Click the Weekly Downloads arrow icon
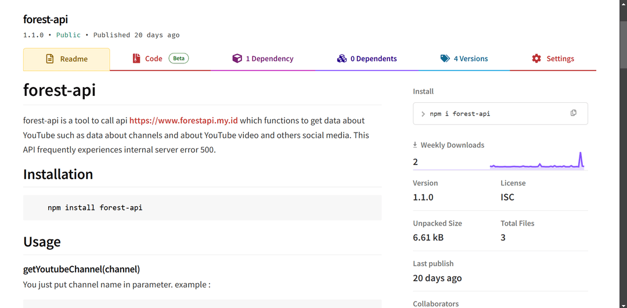 tap(415, 145)
